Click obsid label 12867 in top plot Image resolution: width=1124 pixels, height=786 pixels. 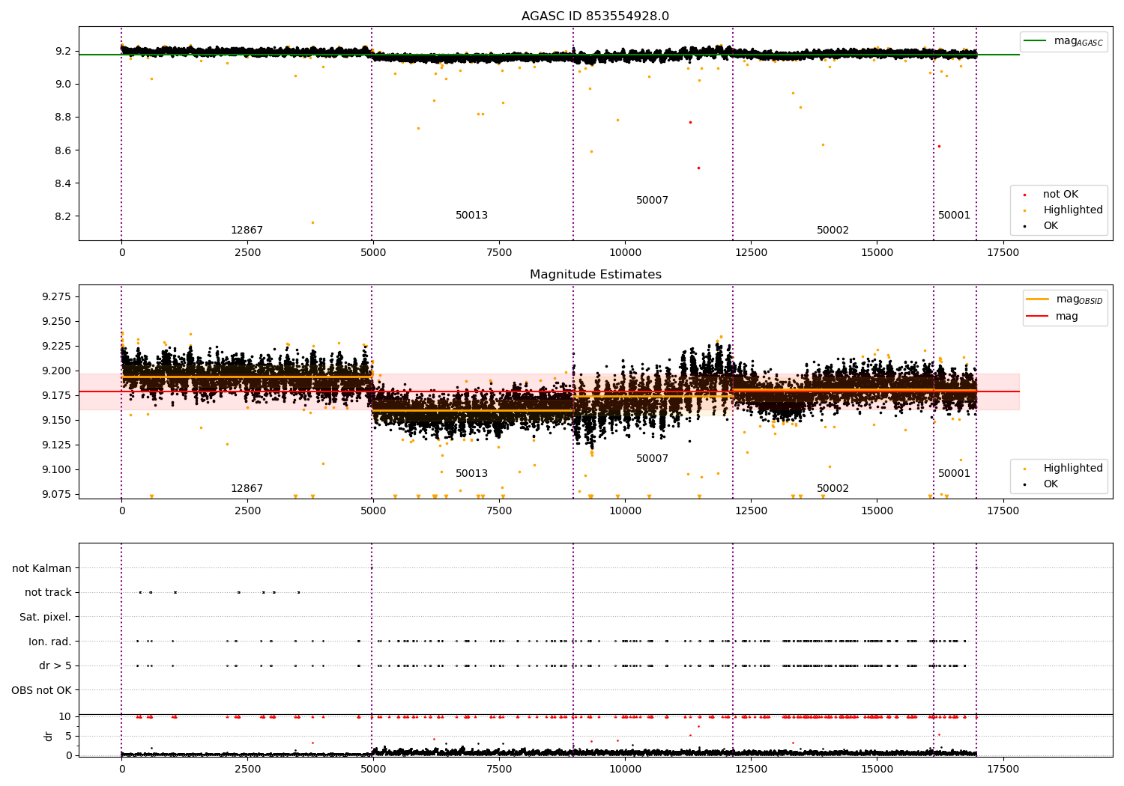tap(247, 231)
